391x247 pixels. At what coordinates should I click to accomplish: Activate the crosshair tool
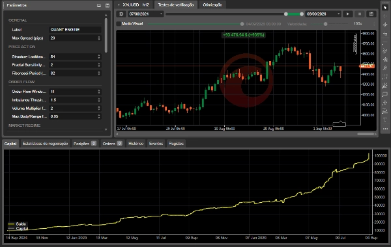coord(385,16)
